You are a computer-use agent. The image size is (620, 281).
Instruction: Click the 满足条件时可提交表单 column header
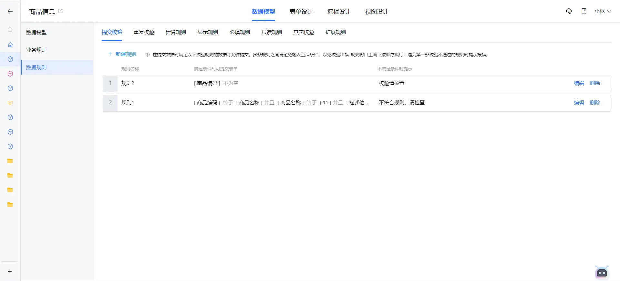(216, 69)
